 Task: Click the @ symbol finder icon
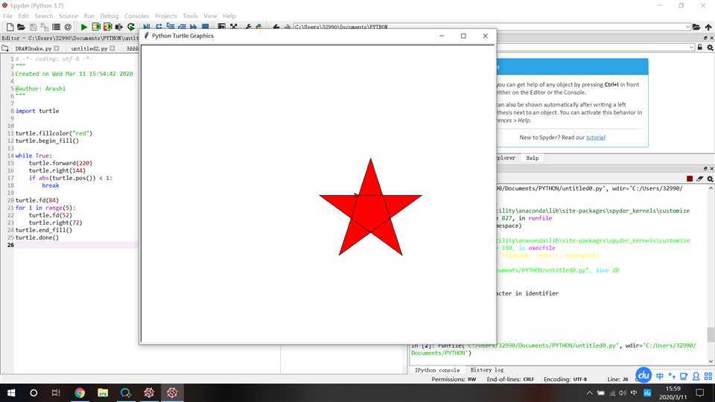click(68, 28)
